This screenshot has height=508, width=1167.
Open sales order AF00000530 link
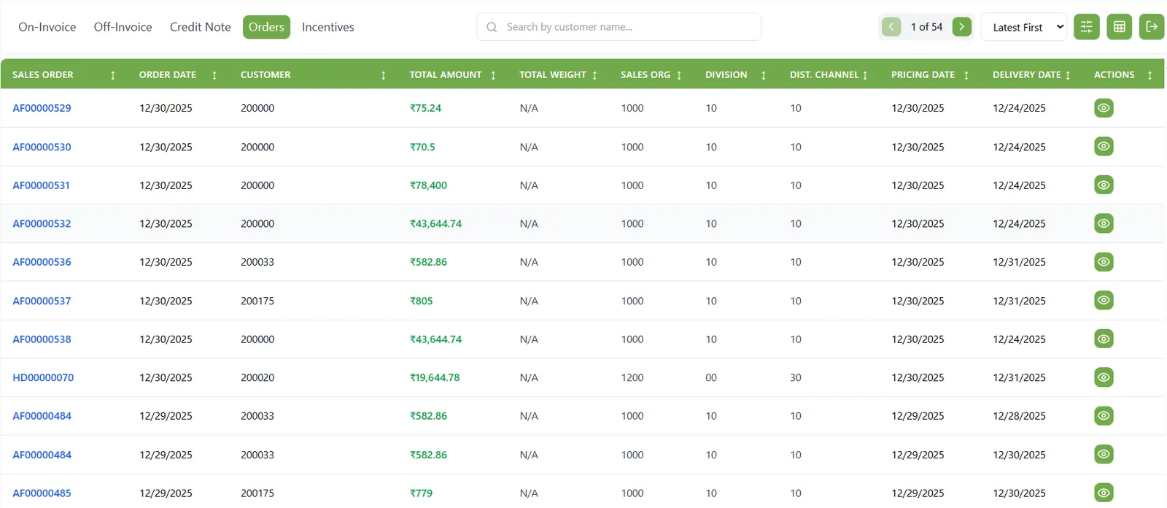(42, 147)
